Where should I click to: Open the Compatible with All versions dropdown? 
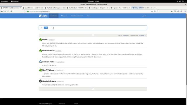pyautogui.click(x=142, y=36)
